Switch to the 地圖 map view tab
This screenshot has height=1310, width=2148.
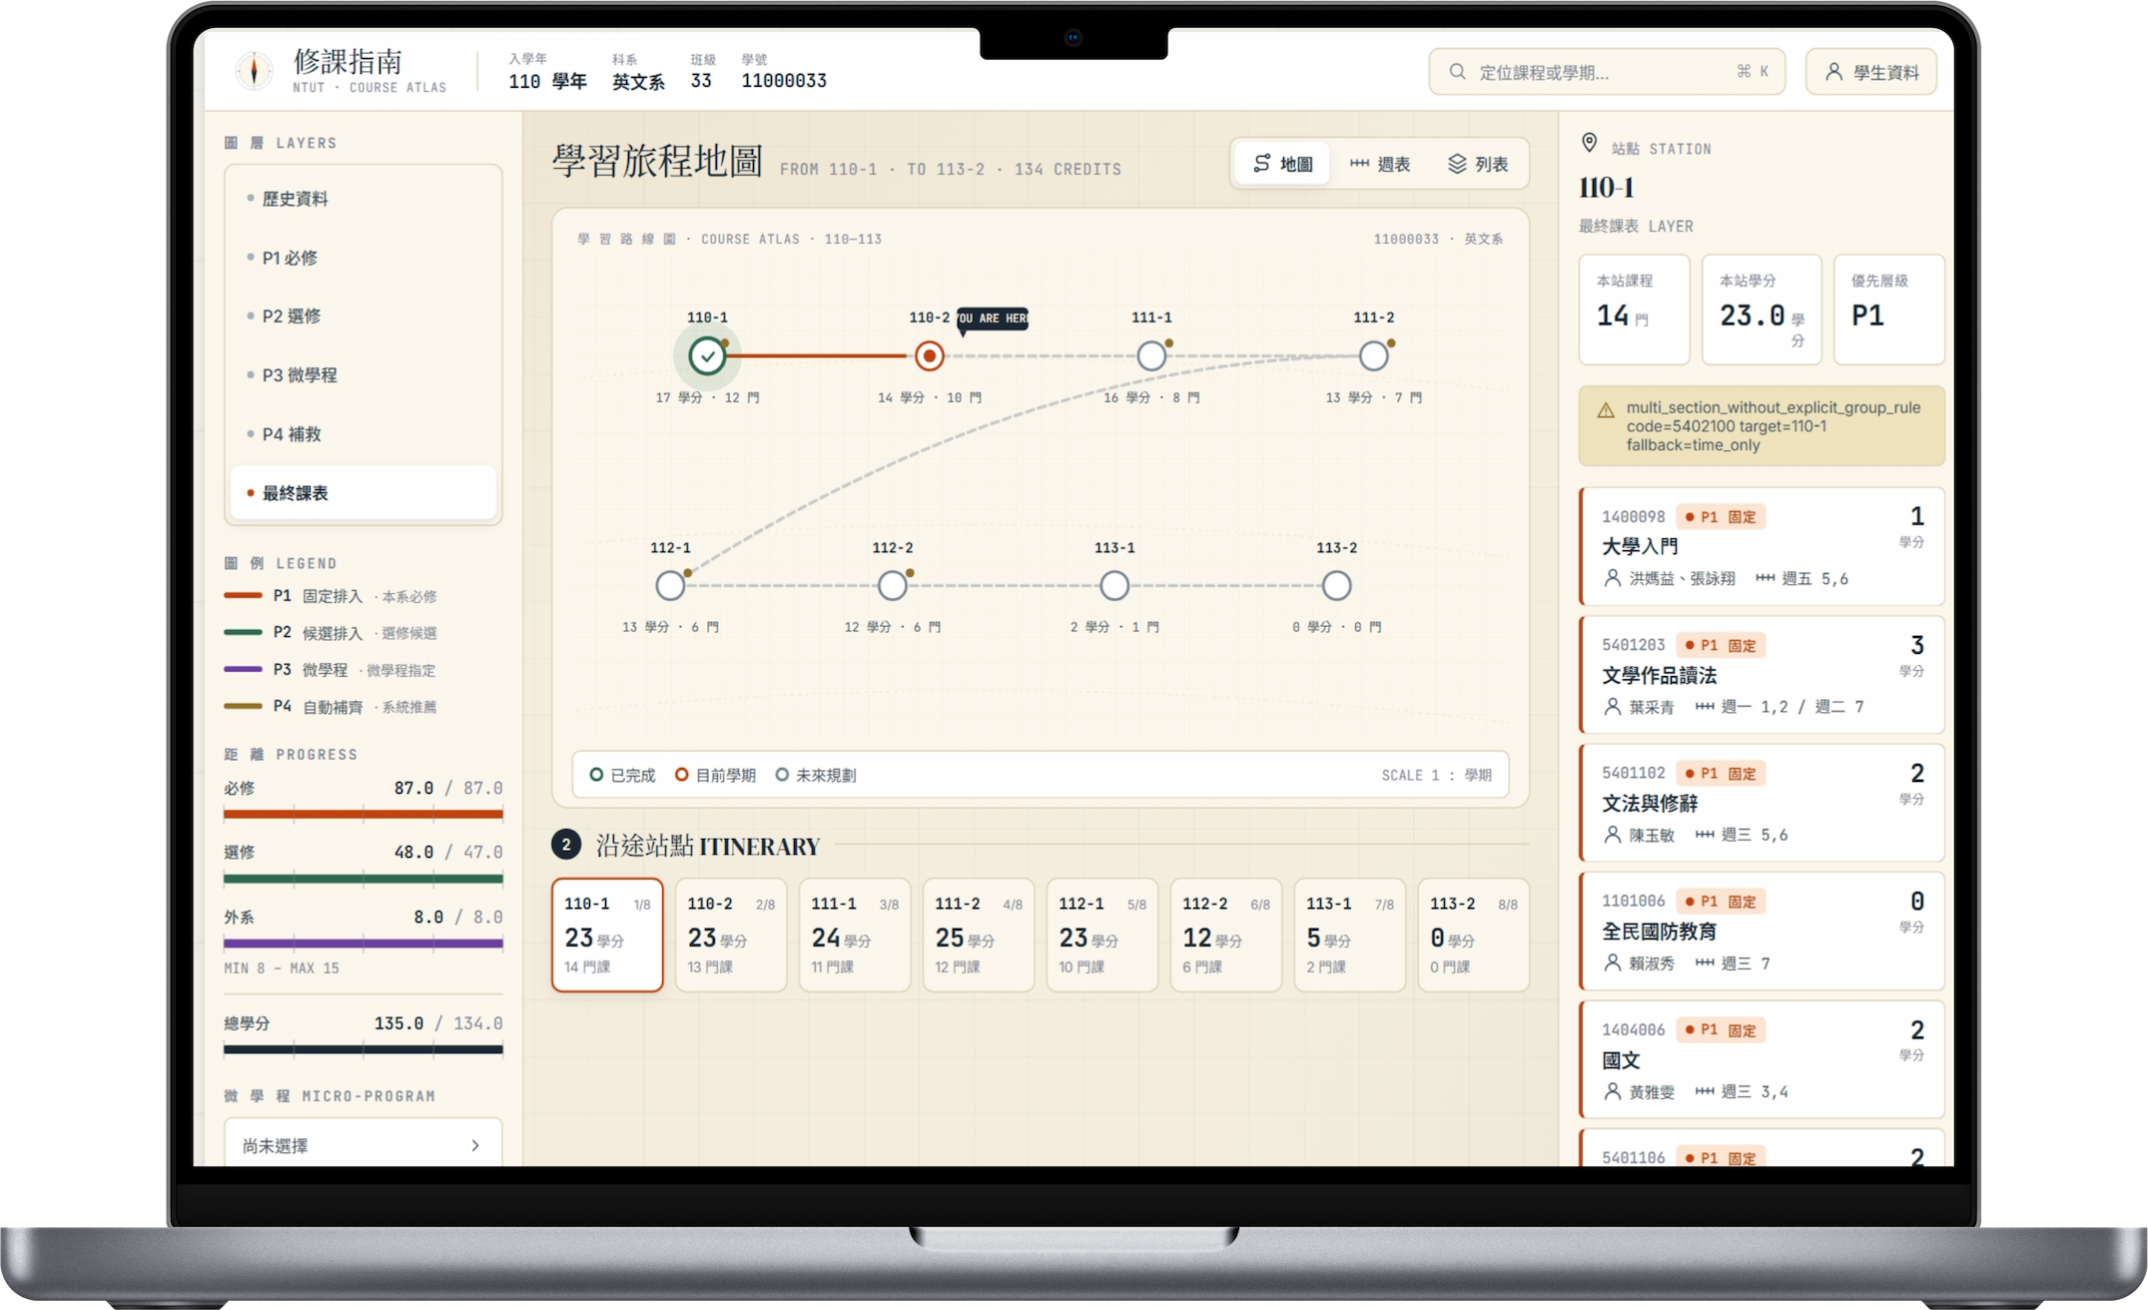pos(1283,164)
